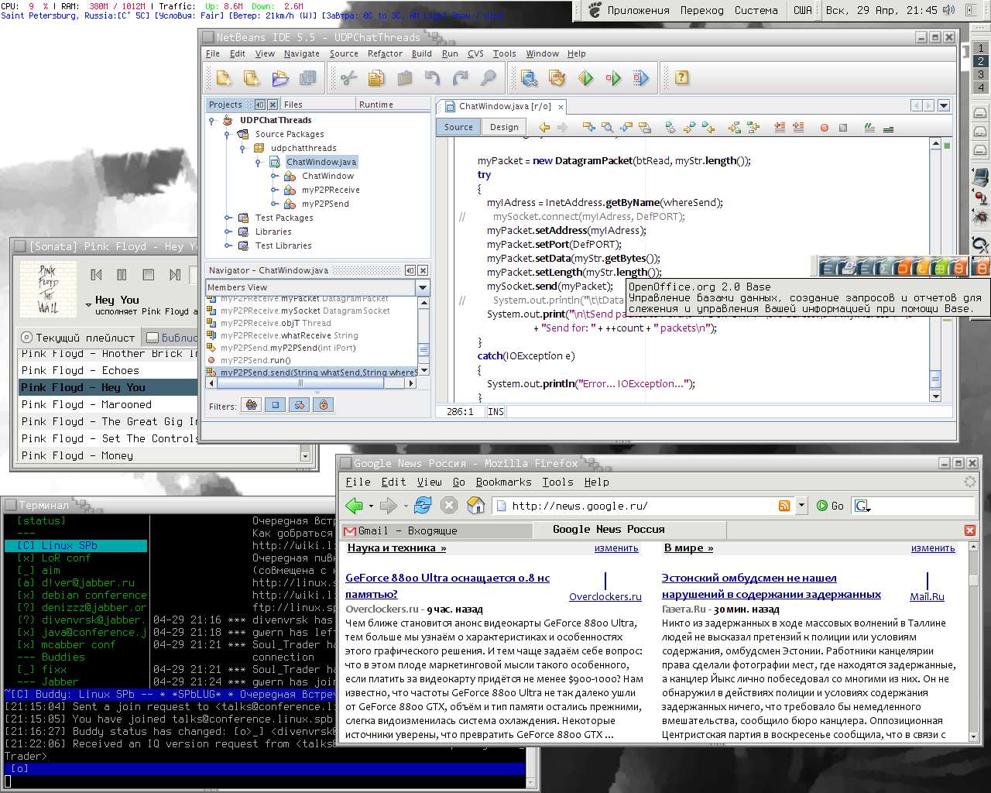Click the В мире » section link
This screenshot has height=793, width=991.
(x=688, y=548)
